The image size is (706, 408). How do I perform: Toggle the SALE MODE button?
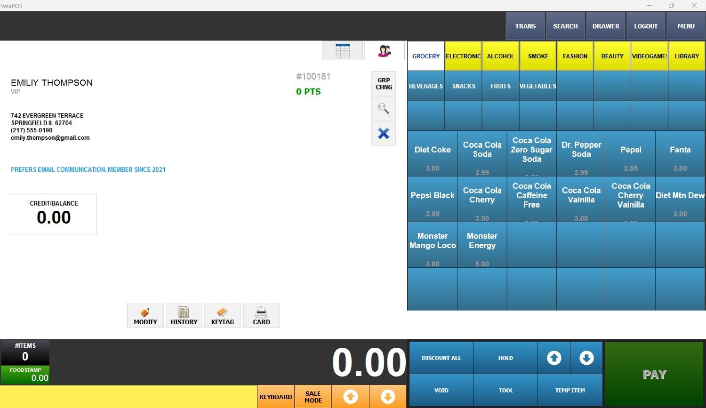[x=313, y=397]
